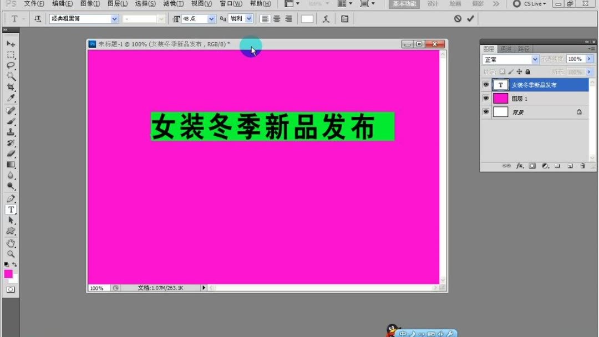The image size is (599, 337).
Task: Select the Move tool
Action: (x=11, y=43)
